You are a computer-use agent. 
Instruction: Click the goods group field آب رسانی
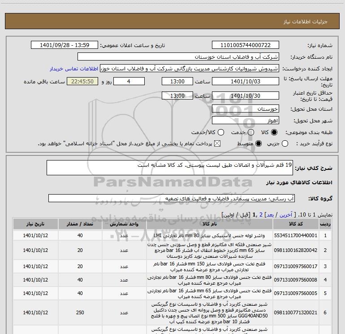(172, 198)
